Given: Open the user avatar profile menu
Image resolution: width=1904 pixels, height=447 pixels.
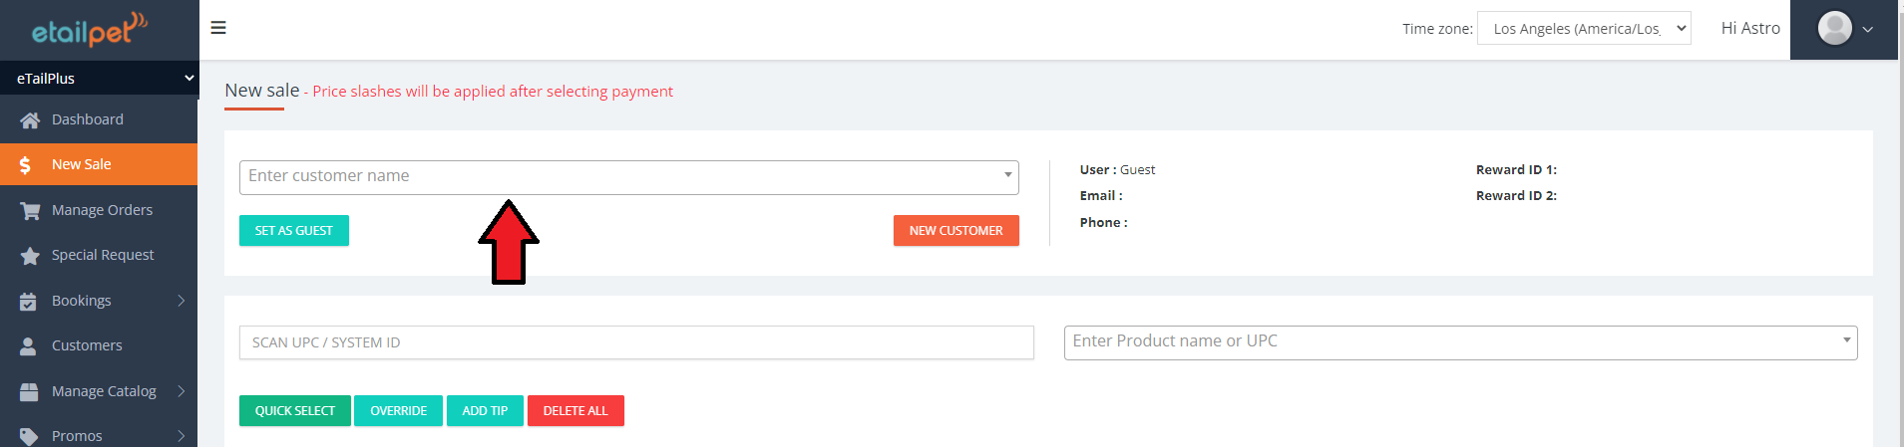Looking at the screenshot, I should click(x=1843, y=29).
